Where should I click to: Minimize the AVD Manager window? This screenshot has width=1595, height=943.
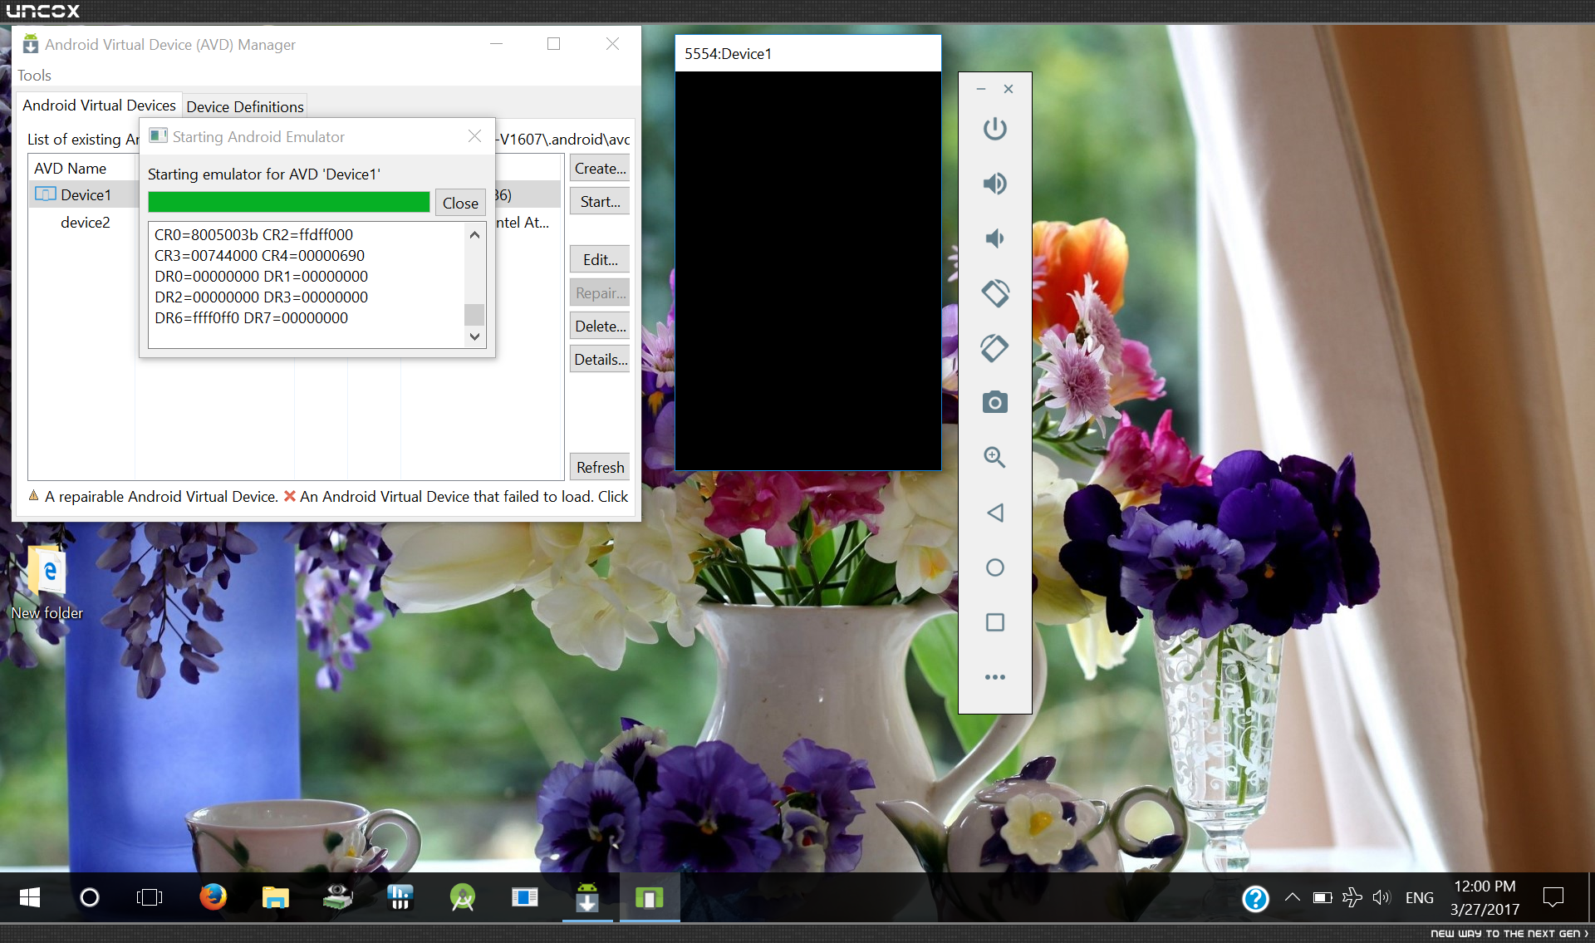[496, 44]
